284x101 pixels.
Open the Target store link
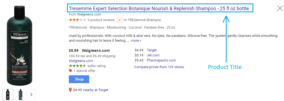[152, 50]
